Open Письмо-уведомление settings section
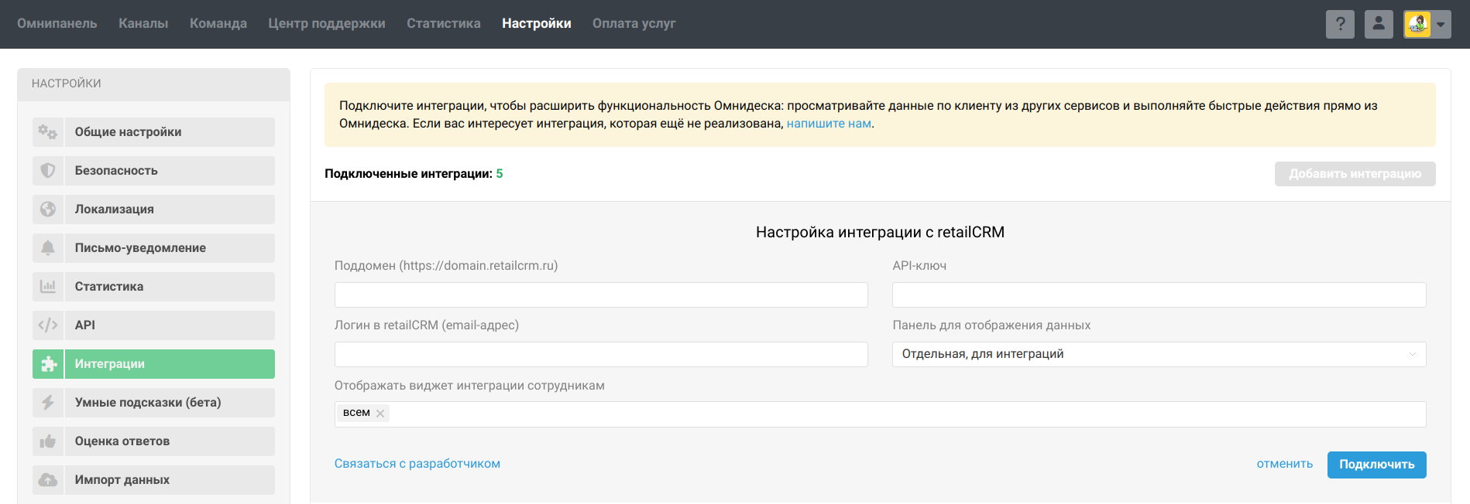Viewport: 1470px width, 504px height. click(x=153, y=248)
